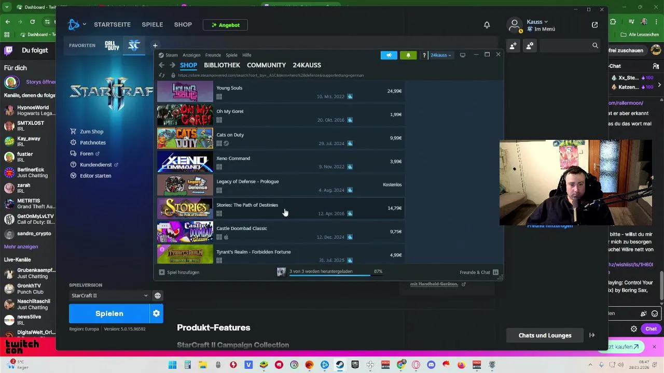The width and height of the screenshot is (664, 373).
Task: Click Editor starten
Action: pos(91,176)
